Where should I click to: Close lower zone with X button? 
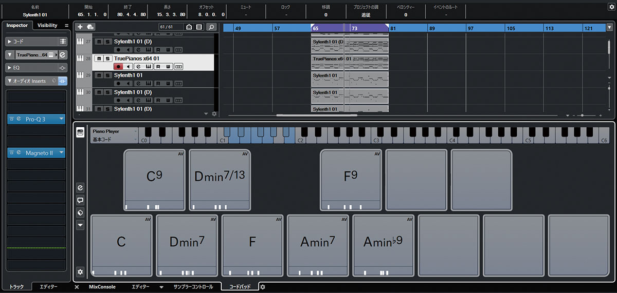77,287
